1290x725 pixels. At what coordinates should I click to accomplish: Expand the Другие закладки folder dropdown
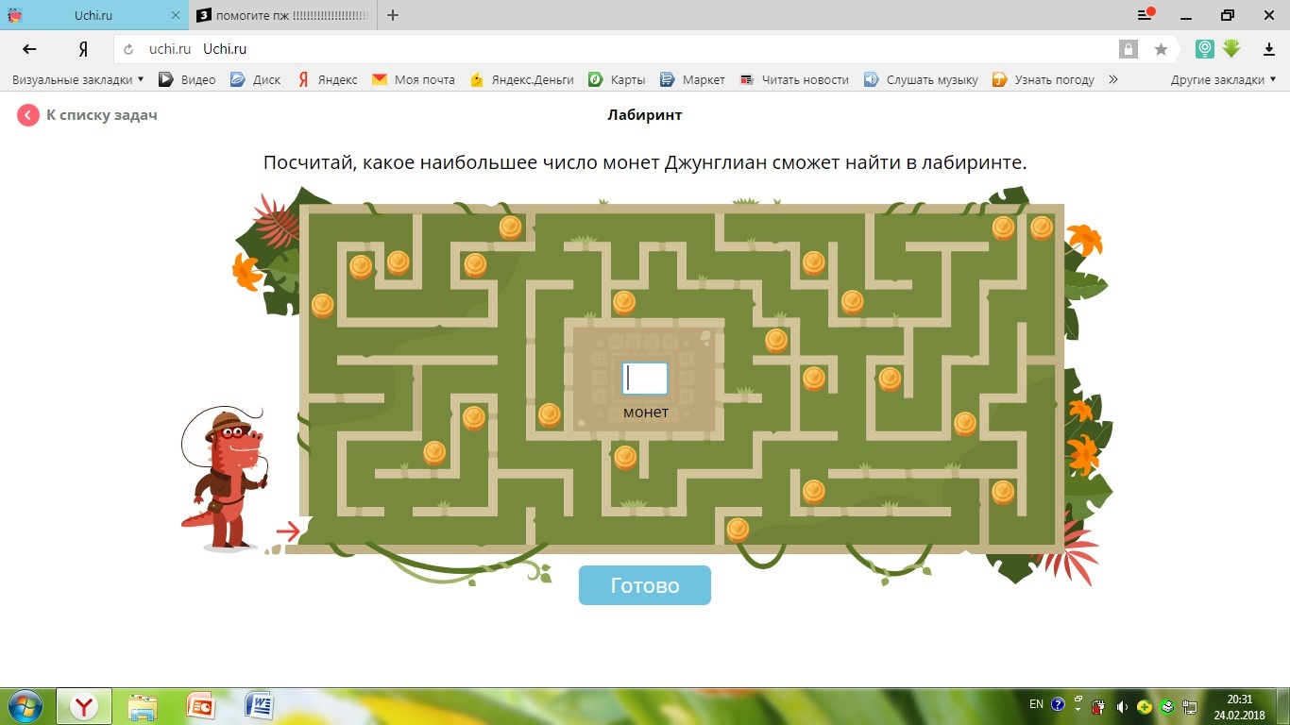tap(1224, 80)
